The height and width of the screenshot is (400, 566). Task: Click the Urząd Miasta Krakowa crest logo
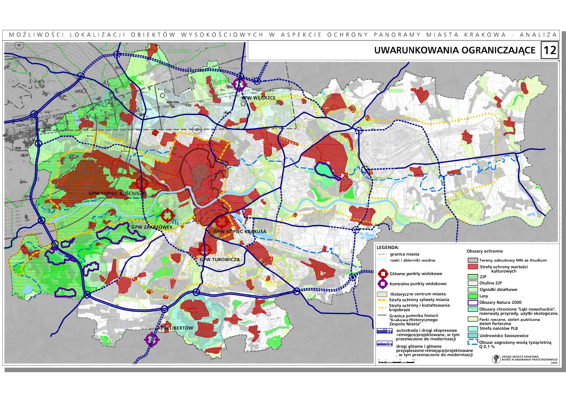coord(496,359)
